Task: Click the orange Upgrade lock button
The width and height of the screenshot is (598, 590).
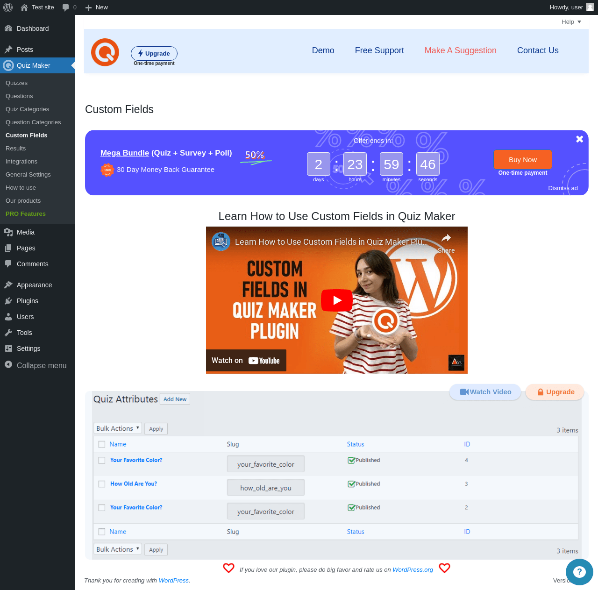Action: click(x=555, y=392)
